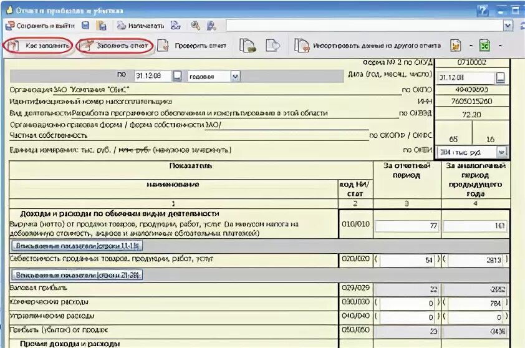Click the organization name ЗАО 'Компания СБиС'
The height and width of the screenshot is (348, 525).
pyautogui.click(x=92, y=90)
